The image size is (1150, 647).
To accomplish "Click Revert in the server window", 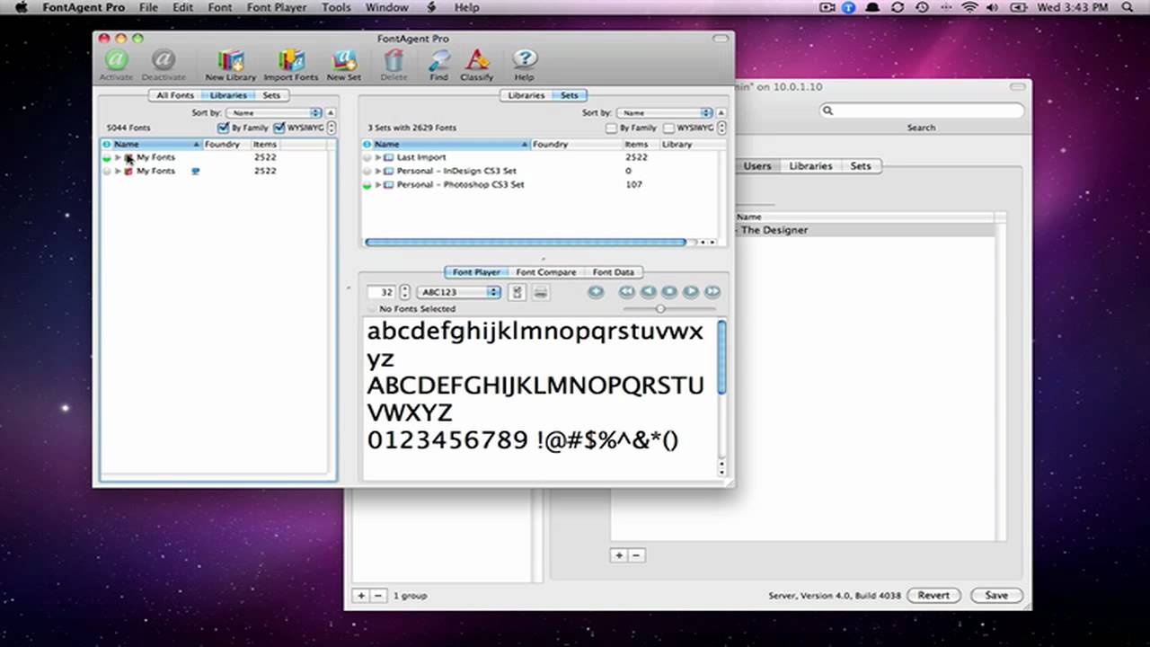I will (x=933, y=595).
